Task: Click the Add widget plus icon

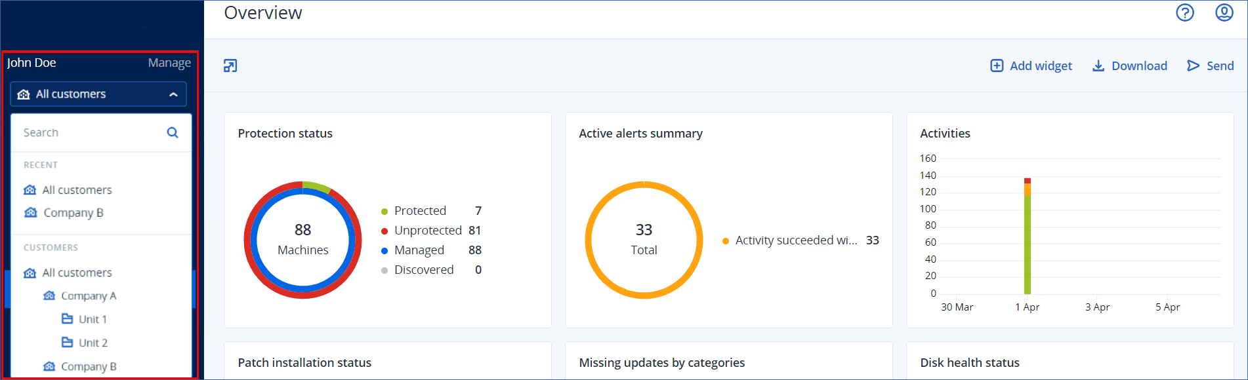Action: coord(997,66)
